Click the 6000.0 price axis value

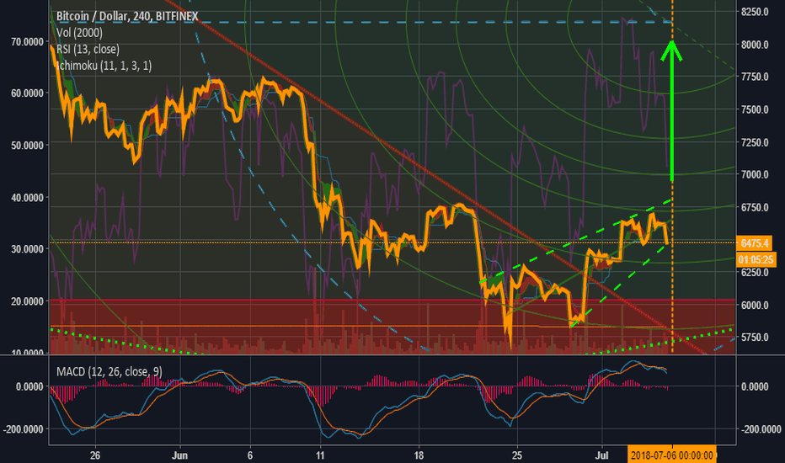click(x=755, y=306)
